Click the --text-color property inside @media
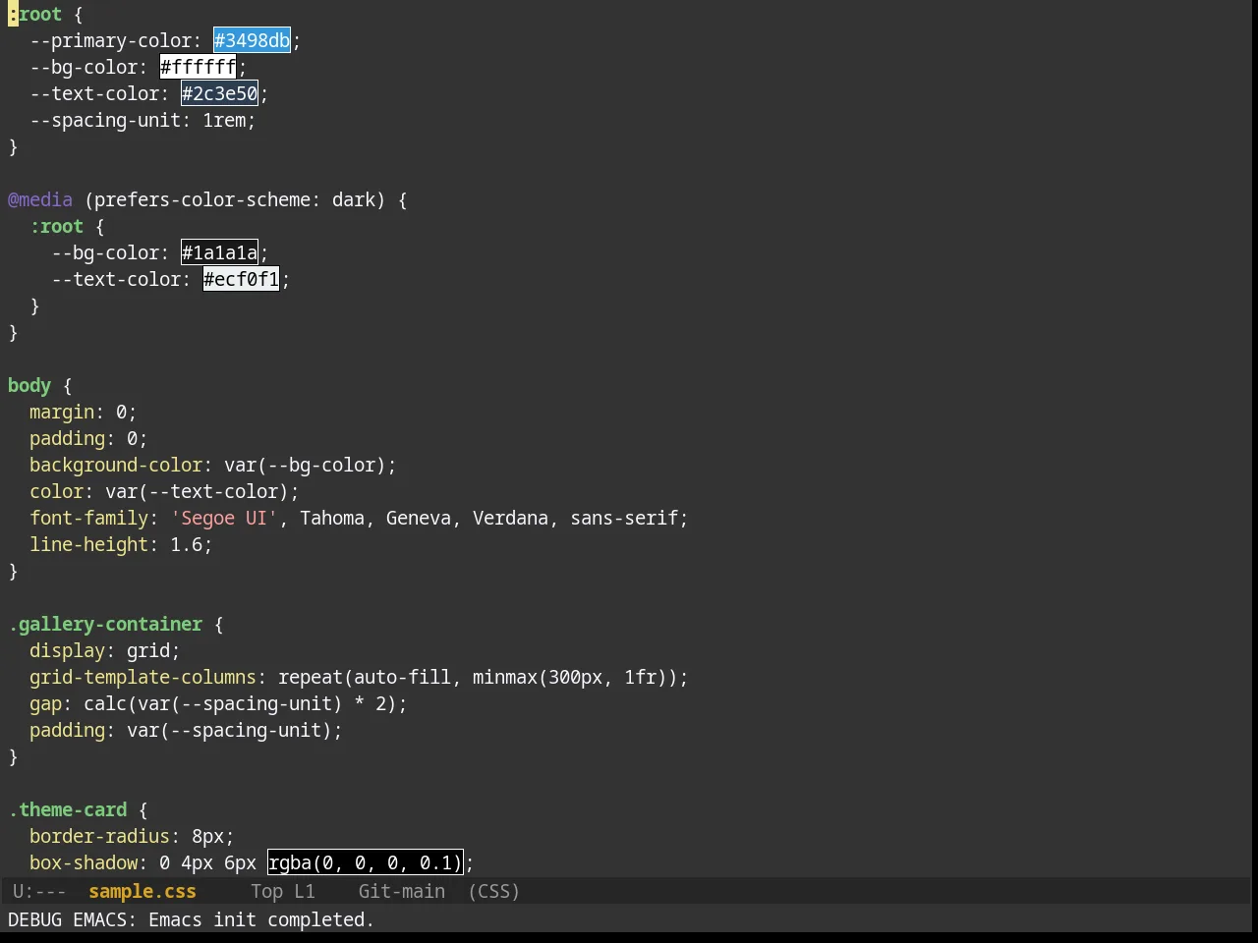Viewport: 1258px width, 943px height. click(116, 279)
